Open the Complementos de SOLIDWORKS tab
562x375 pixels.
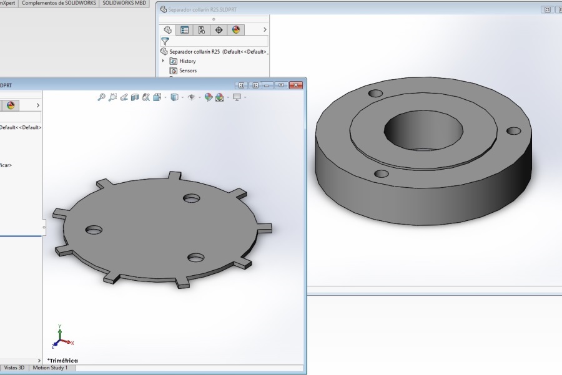[x=58, y=3]
